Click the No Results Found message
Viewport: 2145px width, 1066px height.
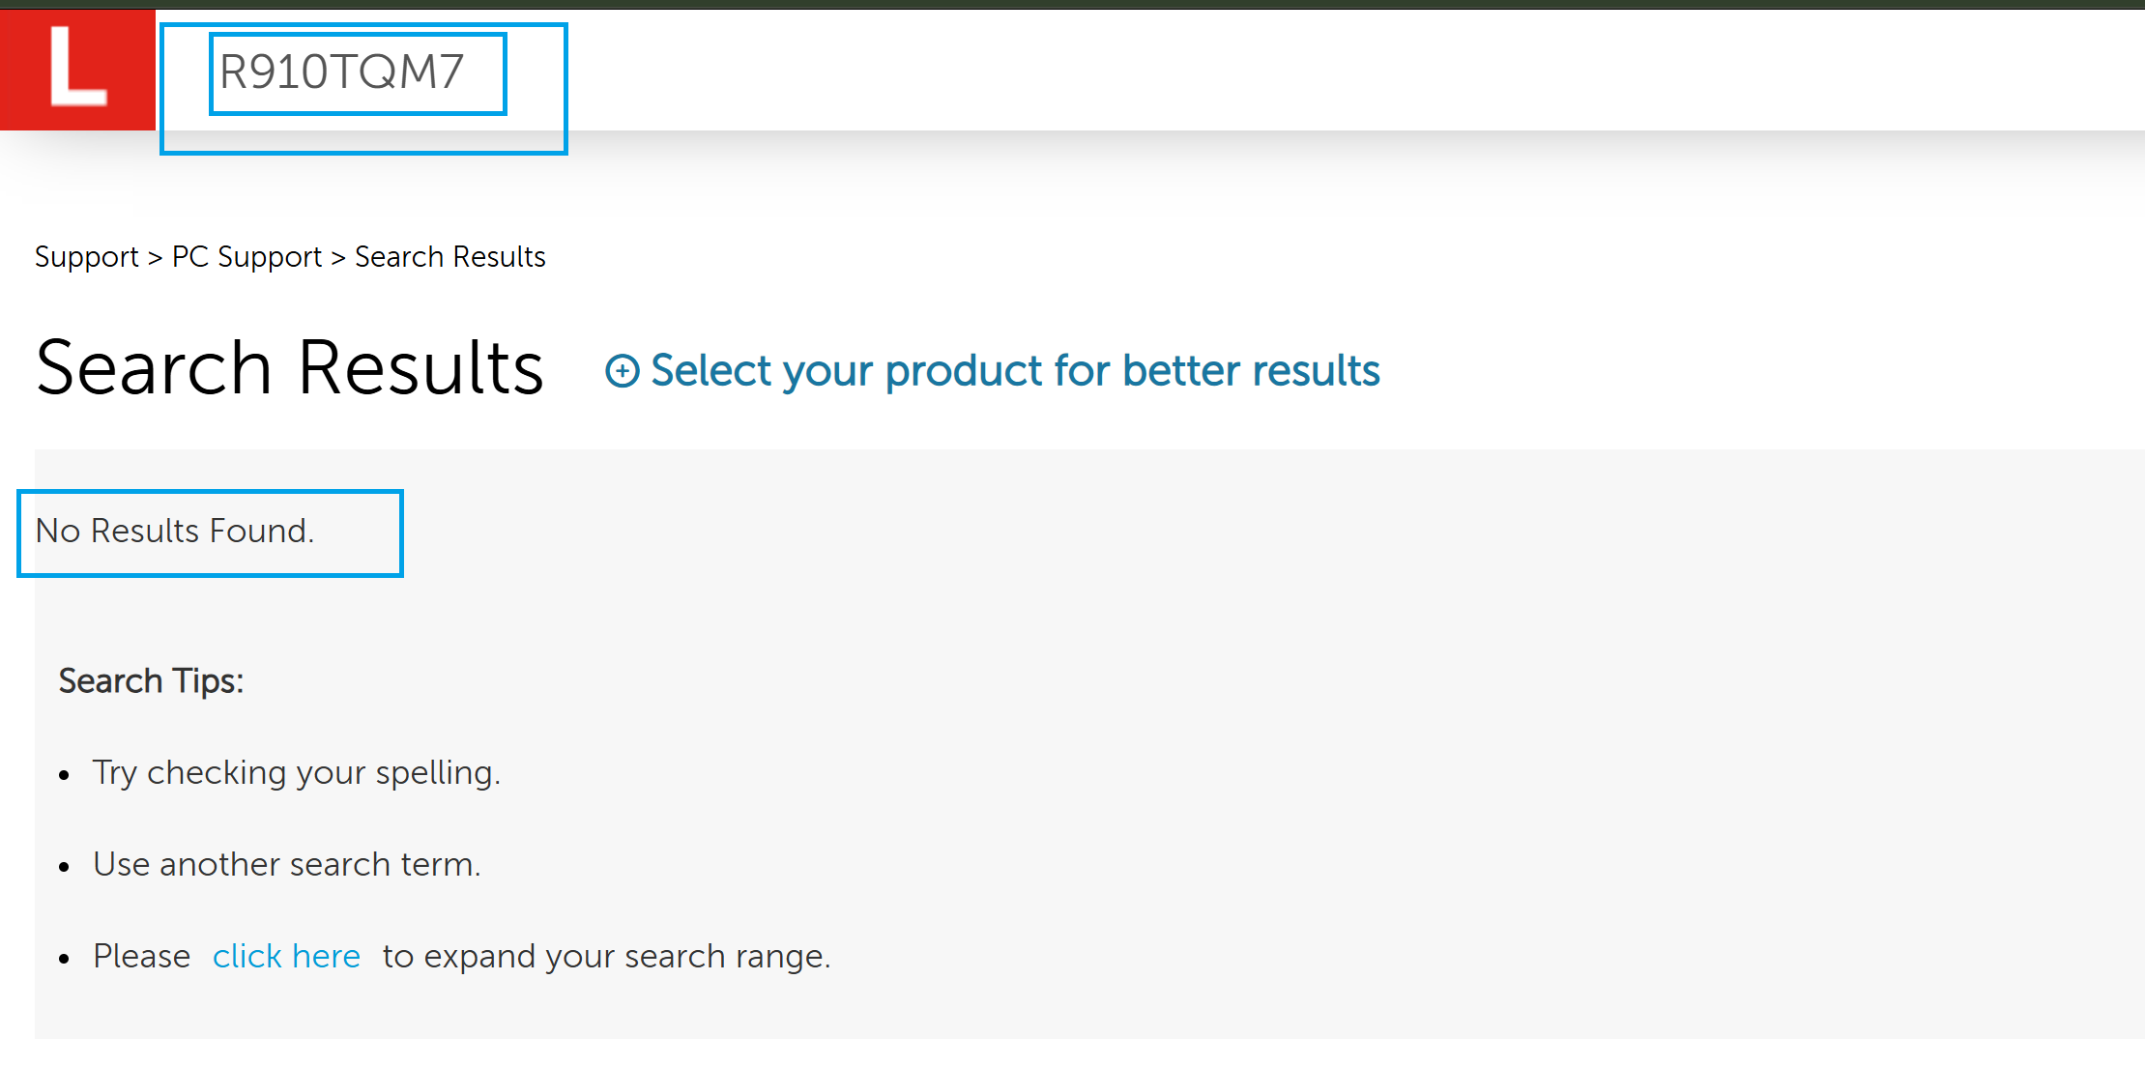tap(175, 531)
